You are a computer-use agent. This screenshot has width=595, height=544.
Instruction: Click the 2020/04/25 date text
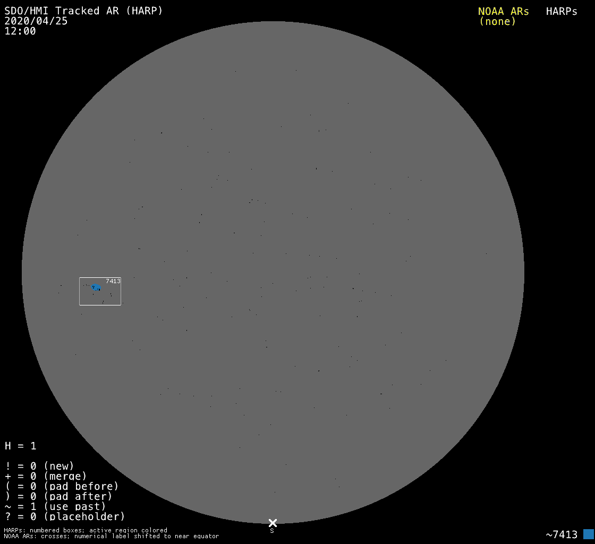(x=36, y=21)
